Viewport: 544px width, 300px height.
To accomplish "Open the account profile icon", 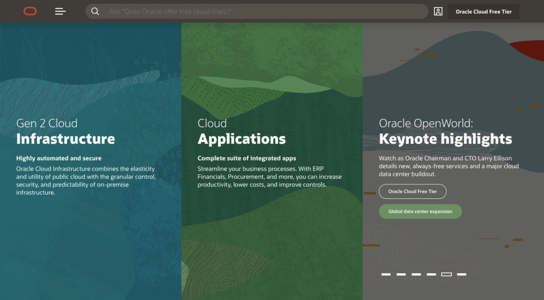I will (438, 11).
